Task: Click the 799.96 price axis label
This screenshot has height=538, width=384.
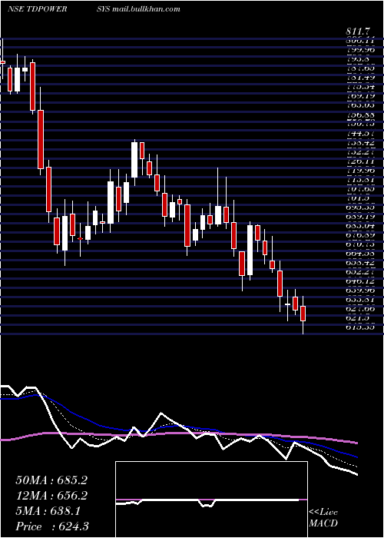Action: click(x=360, y=50)
